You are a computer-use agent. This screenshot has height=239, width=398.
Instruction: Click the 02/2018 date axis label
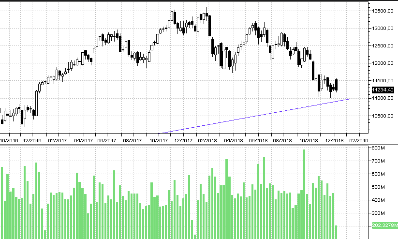tap(207, 140)
